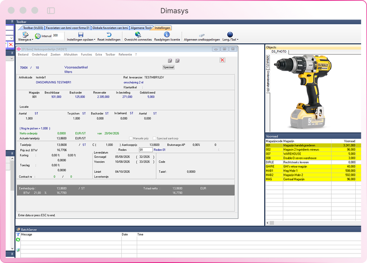Click Beschikbaar value 931,000

[x=56, y=97]
